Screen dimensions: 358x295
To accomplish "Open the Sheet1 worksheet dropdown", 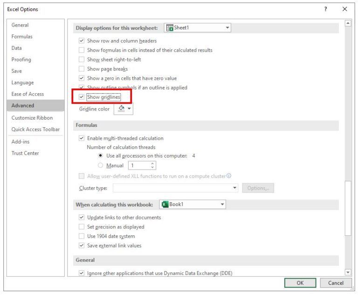I will tap(198, 27).
